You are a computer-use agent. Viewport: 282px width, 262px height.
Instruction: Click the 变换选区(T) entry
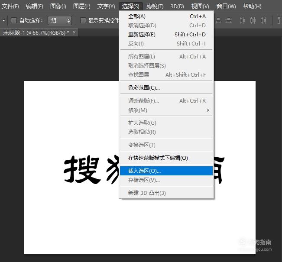(166, 145)
